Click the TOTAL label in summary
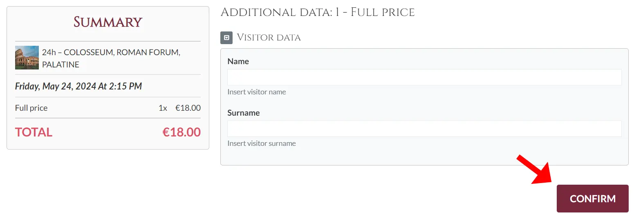 pos(34,132)
